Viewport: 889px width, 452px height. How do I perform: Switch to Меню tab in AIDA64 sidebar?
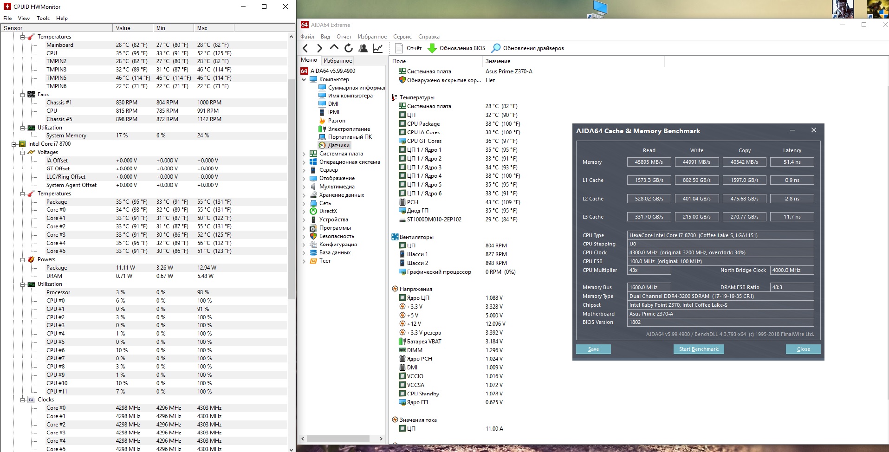click(x=309, y=60)
